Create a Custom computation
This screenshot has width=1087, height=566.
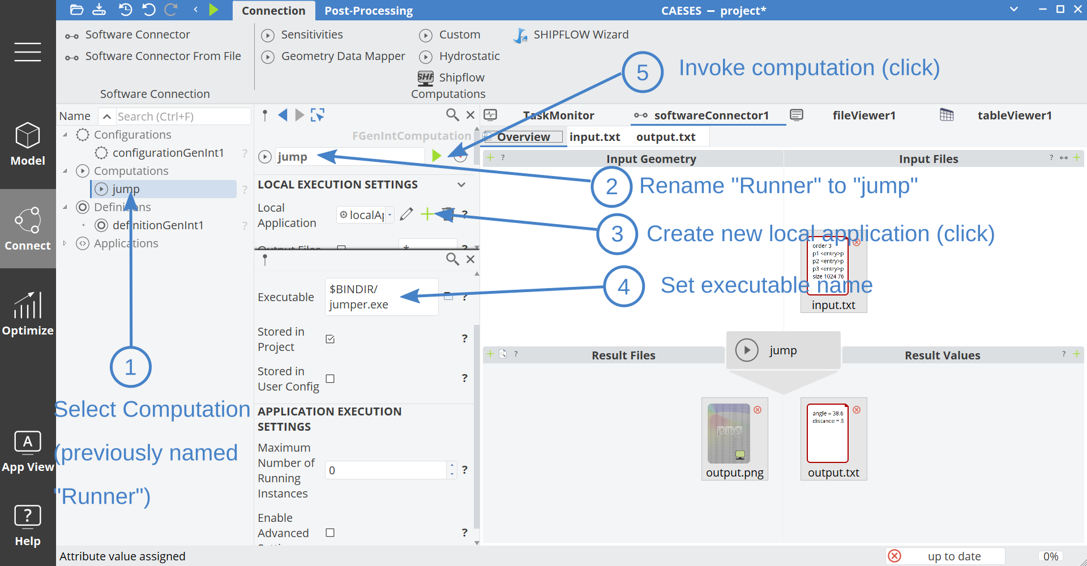(450, 35)
